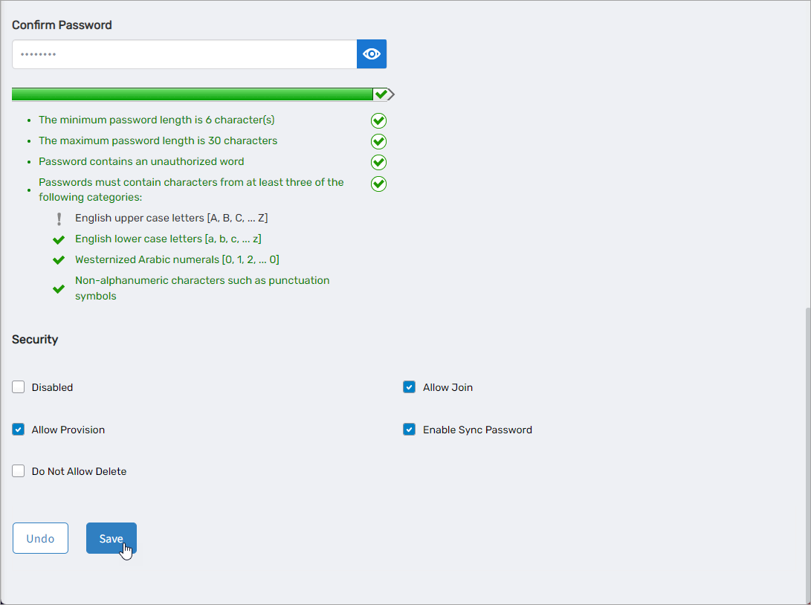Click the green password strength progress bar
811x605 pixels.
(x=192, y=94)
